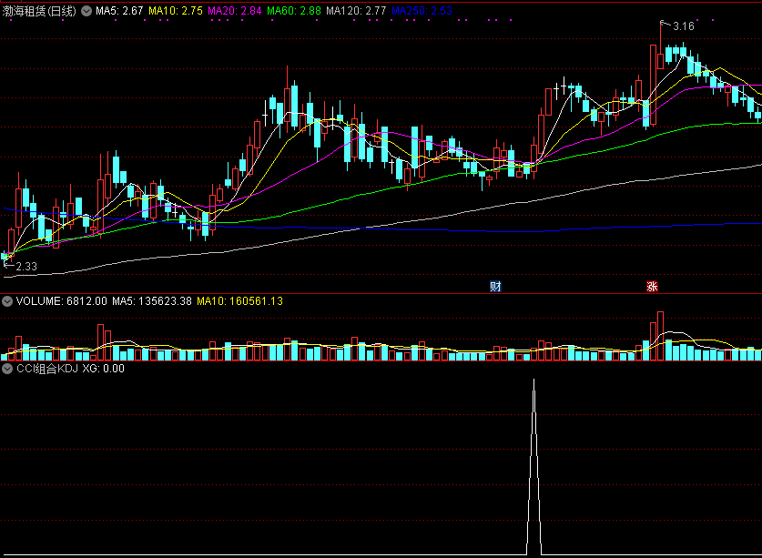Click the 涨 limit-up marker icon

[x=652, y=287]
